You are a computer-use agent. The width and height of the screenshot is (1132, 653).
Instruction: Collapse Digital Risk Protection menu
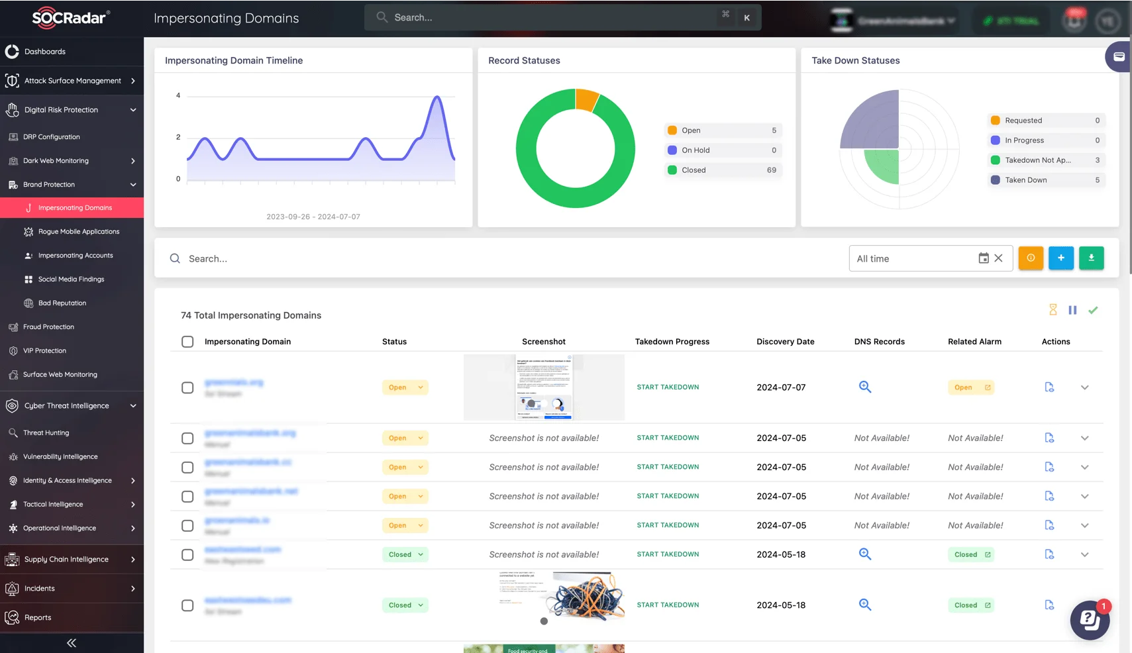pyautogui.click(x=72, y=110)
